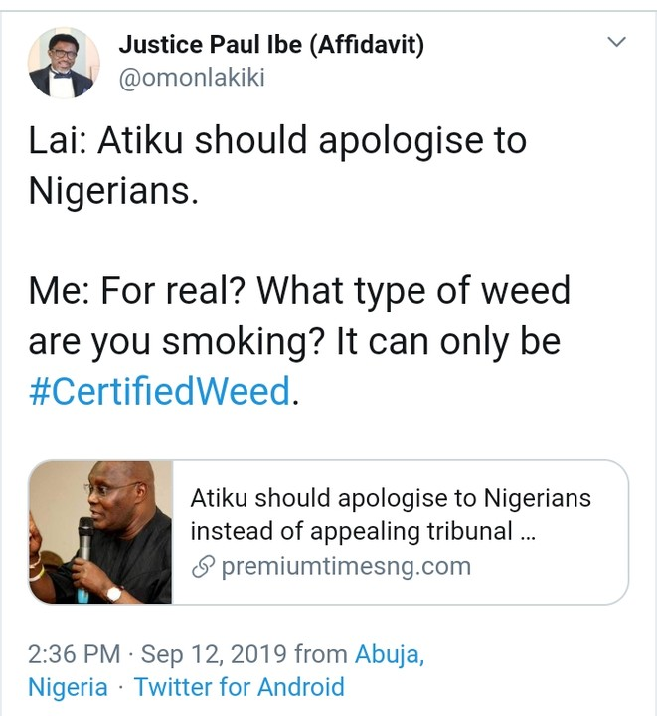The height and width of the screenshot is (716, 657).
Task: Click the "Lai: Atiku should apologise" tweet line
Action: coord(277,140)
